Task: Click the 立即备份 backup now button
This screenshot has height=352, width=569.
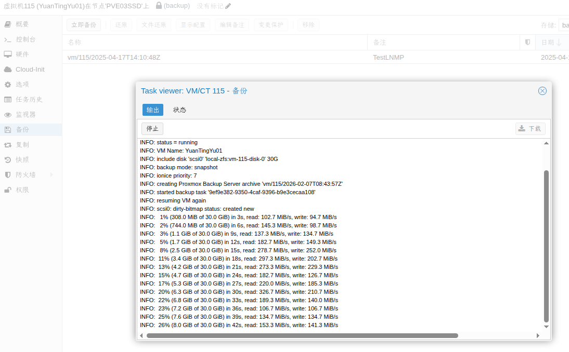Action: pos(84,25)
